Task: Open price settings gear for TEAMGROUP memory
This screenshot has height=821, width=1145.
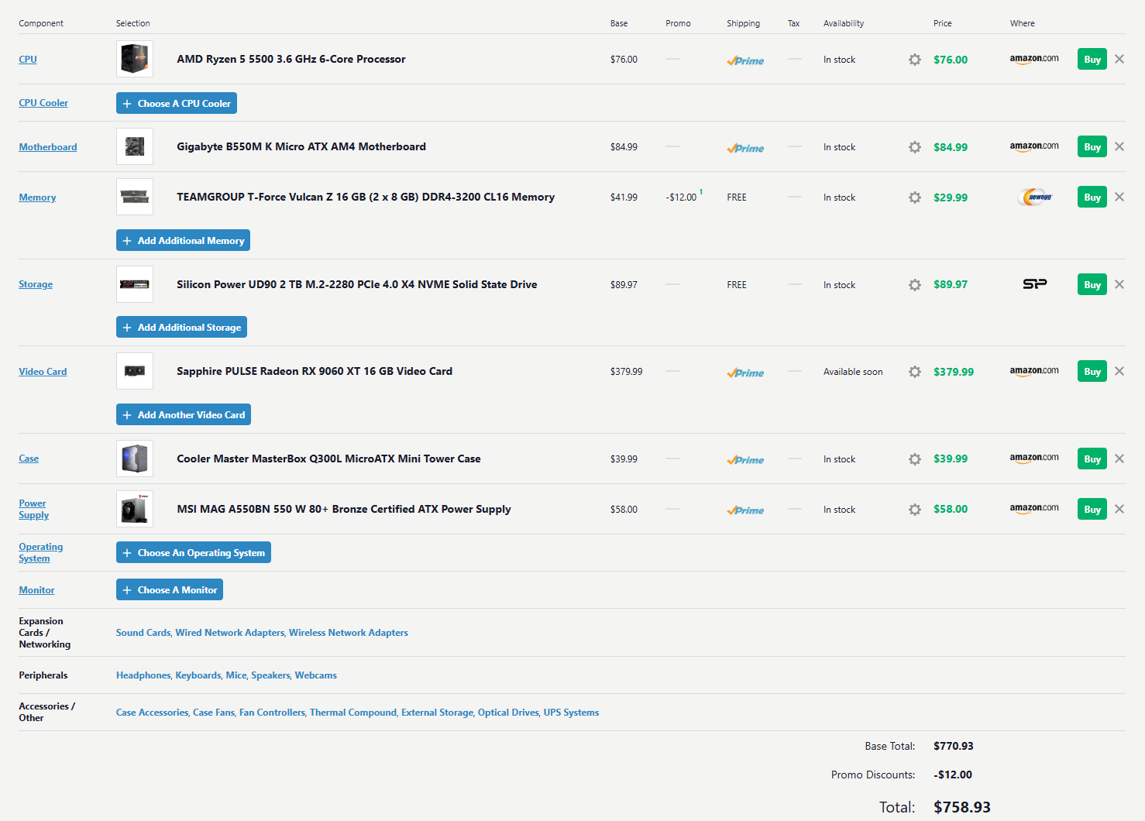Action: [915, 198]
